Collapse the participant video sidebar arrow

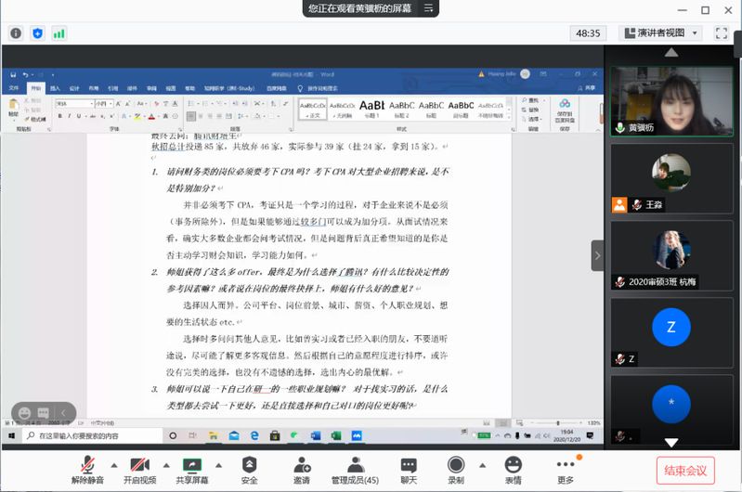(597, 255)
